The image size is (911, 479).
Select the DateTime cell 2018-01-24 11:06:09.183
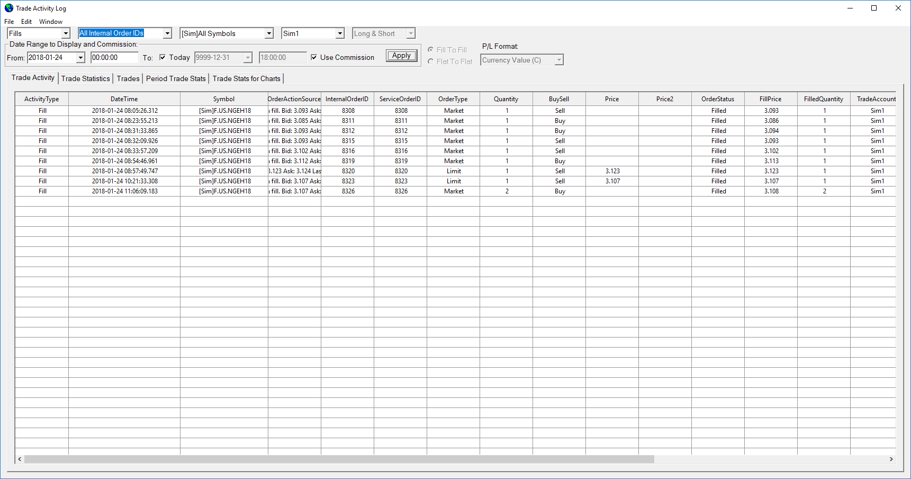coord(124,191)
